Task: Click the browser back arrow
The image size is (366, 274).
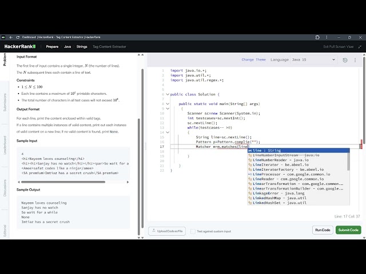Action: pyautogui.click(x=11, y=37)
